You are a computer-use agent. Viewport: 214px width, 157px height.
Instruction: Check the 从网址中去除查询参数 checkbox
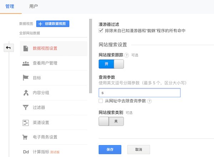[x=101, y=101]
